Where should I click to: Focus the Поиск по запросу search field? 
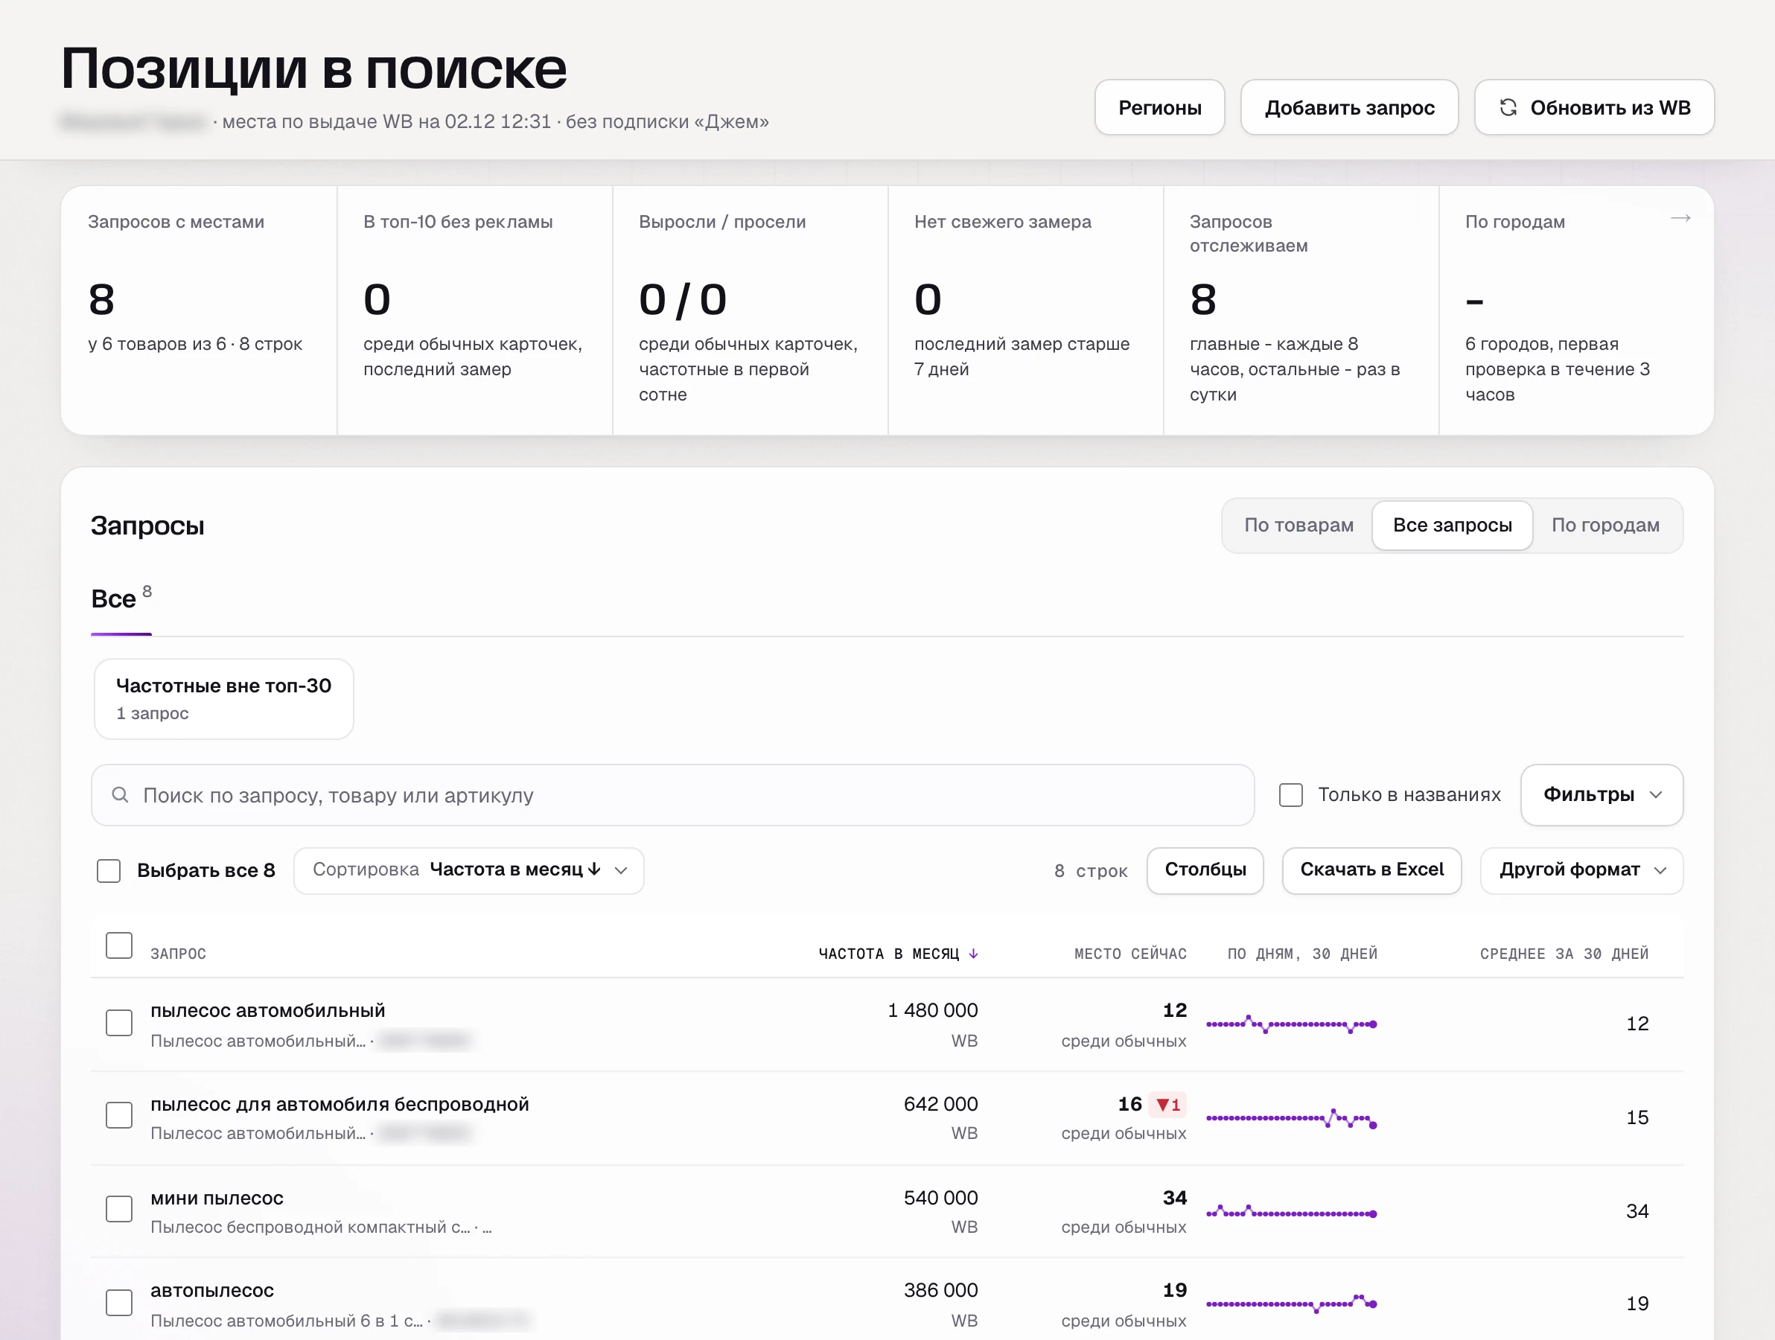pos(672,795)
